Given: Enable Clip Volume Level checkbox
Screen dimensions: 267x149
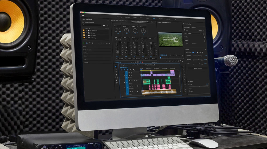Looking at the screenshot, I should tap(189, 84).
